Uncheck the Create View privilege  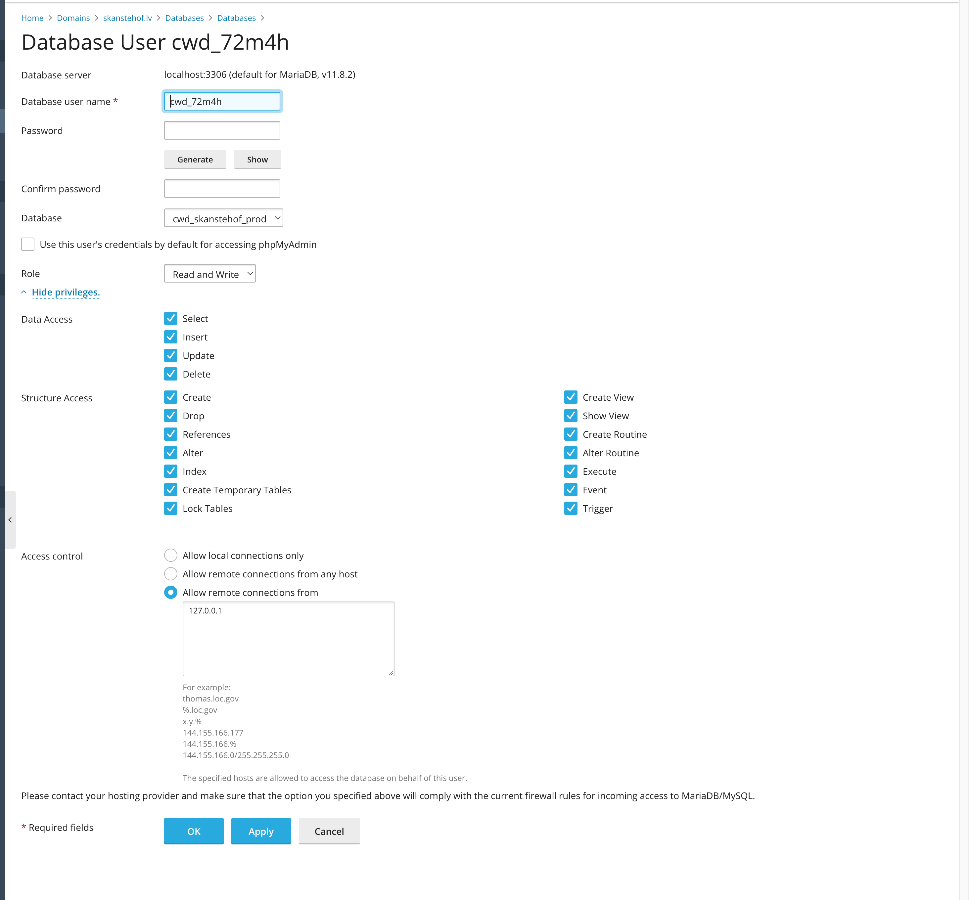click(x=571, y=397)
